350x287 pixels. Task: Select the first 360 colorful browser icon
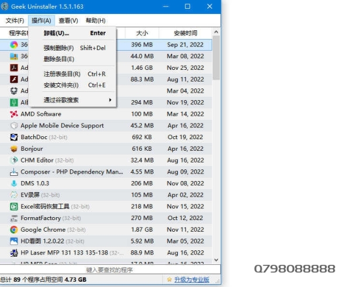[x=14, y=45]
